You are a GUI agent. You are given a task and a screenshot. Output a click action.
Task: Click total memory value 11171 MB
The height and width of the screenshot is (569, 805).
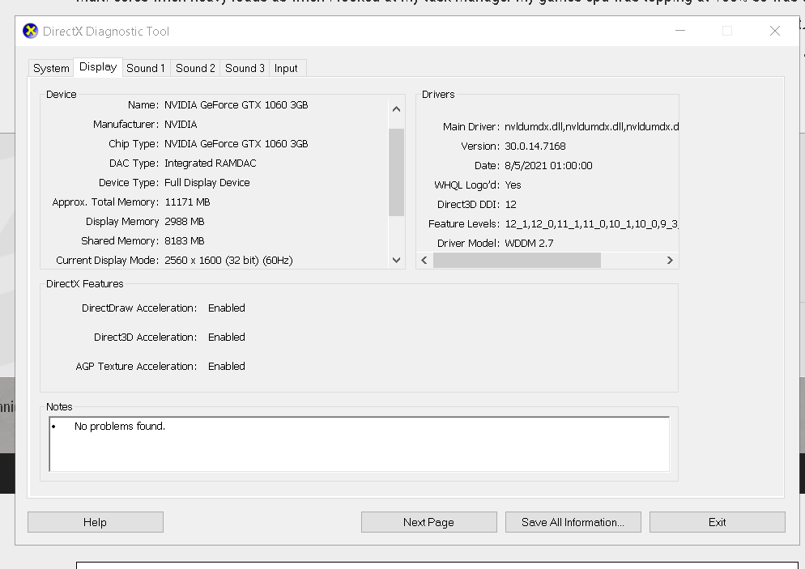click(x=187, y=202)
